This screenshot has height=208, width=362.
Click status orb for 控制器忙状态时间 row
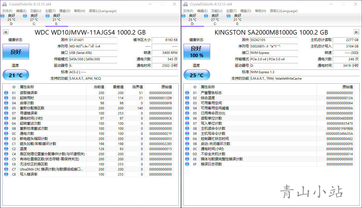tap(187, 139)
